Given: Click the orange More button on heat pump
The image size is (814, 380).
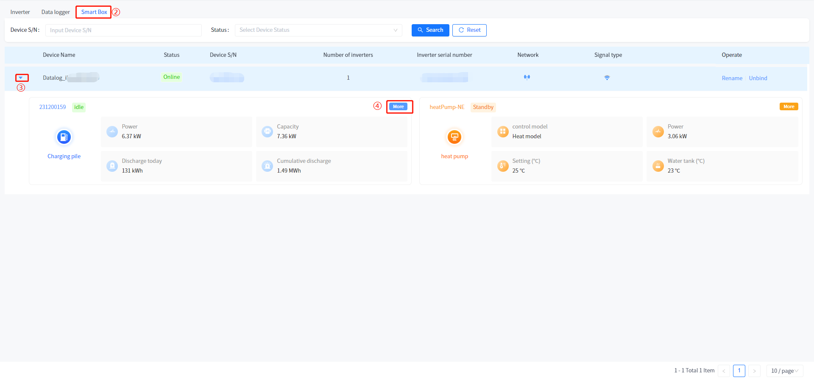Looking at the screenshot, I should point(789,106).
